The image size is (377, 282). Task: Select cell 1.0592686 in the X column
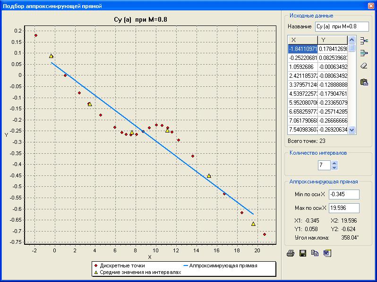(x=303, y=66)
